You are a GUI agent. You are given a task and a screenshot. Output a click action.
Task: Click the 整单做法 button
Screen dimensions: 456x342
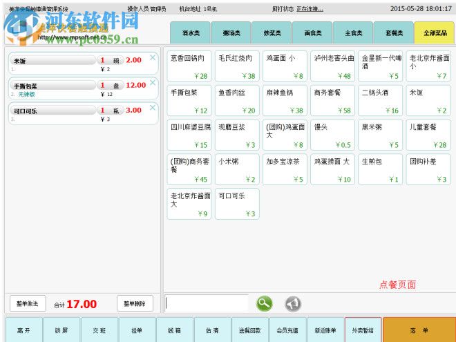click(28, 303)
